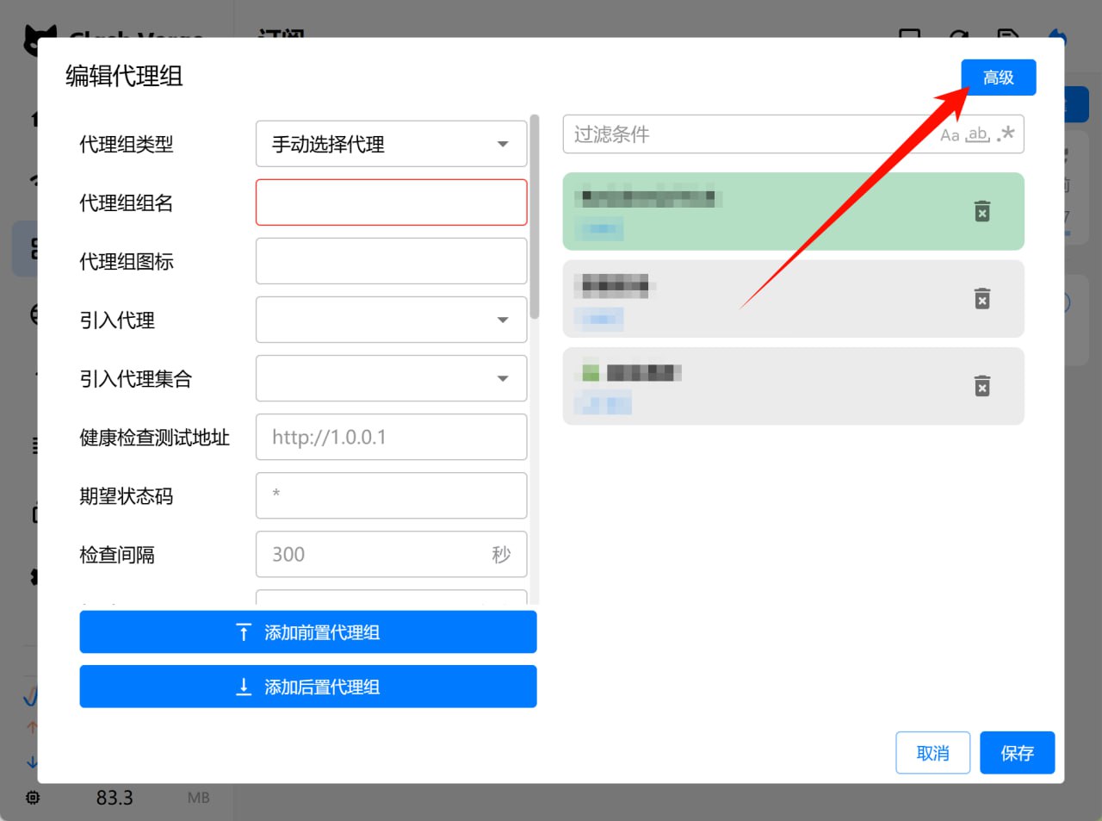Enable regex (.*) matching in filter
The width and height of the screenshot is (1102, 821).
(x=1006, y=134)
